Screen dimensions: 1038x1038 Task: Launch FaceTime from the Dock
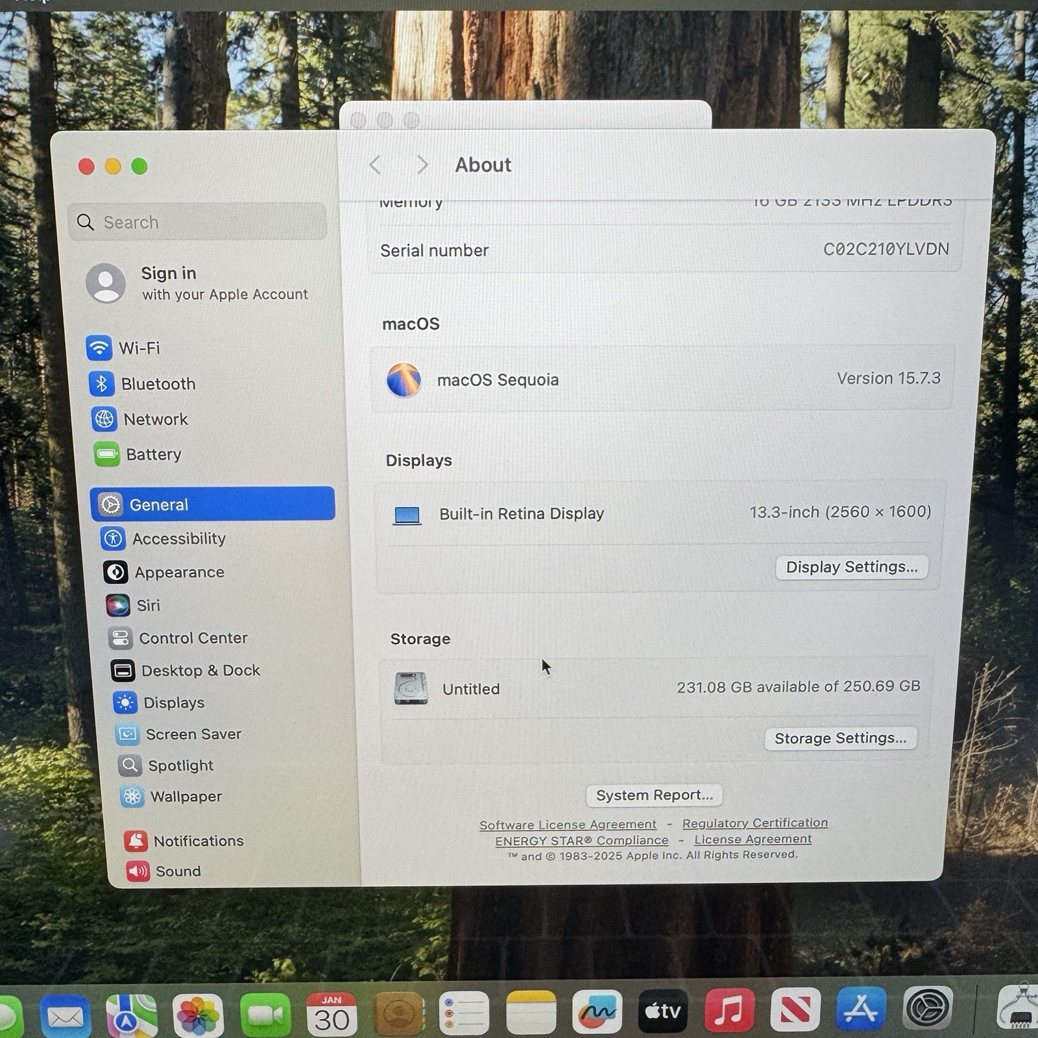pos(265,1015)
